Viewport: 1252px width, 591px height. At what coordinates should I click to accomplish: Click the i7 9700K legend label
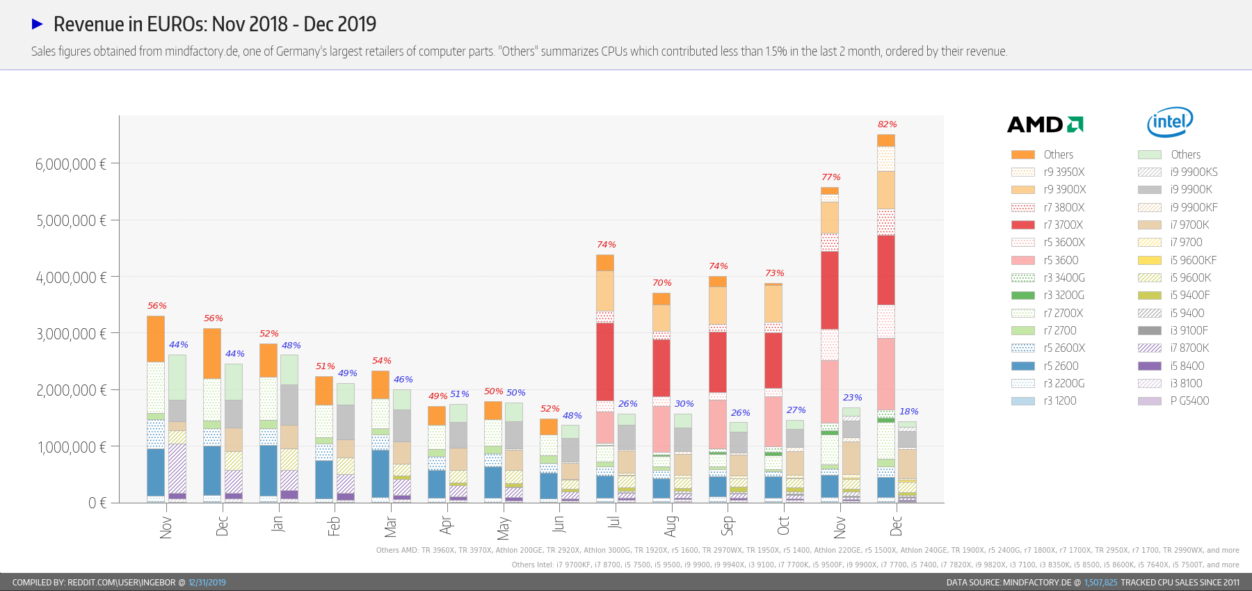point(1189,225)
